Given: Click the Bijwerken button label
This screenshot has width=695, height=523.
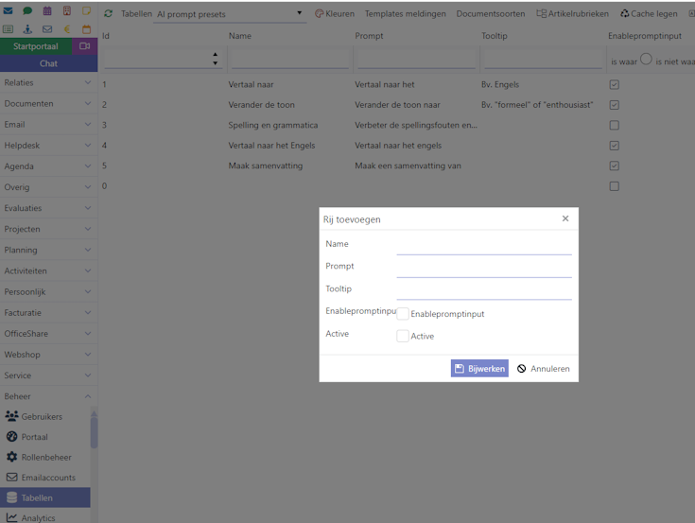Looking at the screenshot, I should click(x=486, y=369).
